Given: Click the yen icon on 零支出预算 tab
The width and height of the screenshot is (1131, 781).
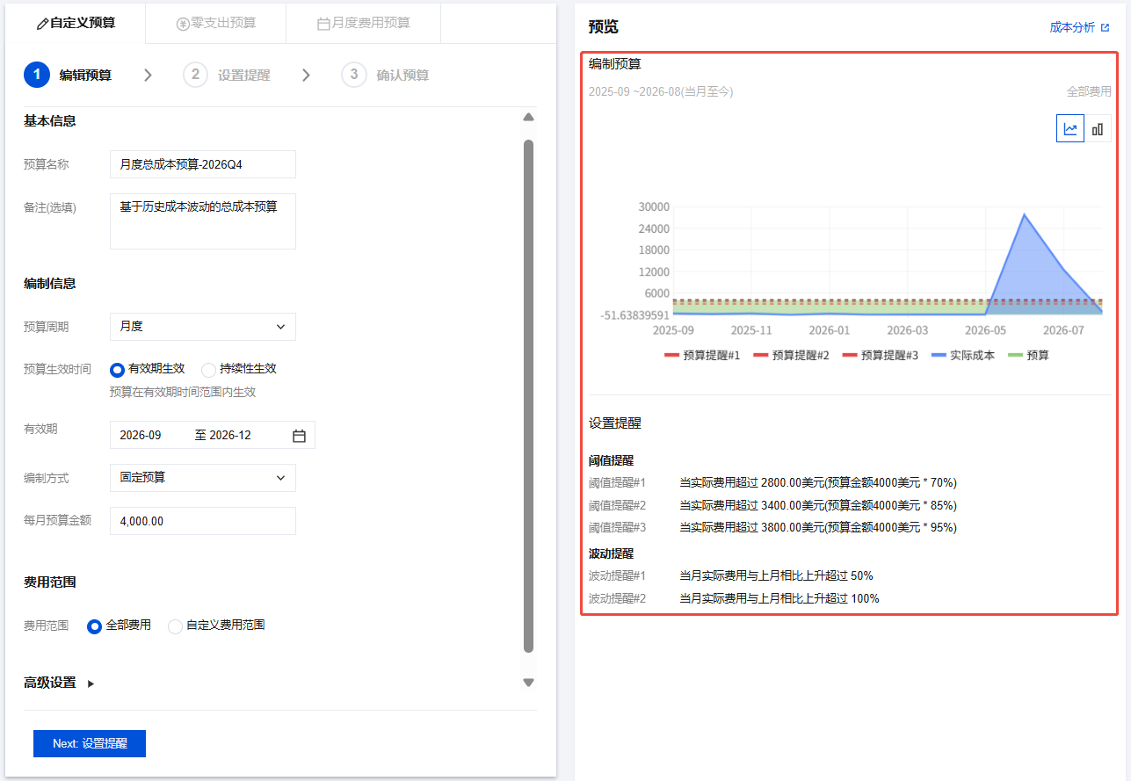Looking at the screenshot, I should pyautogui.click(x=183, y=24).
